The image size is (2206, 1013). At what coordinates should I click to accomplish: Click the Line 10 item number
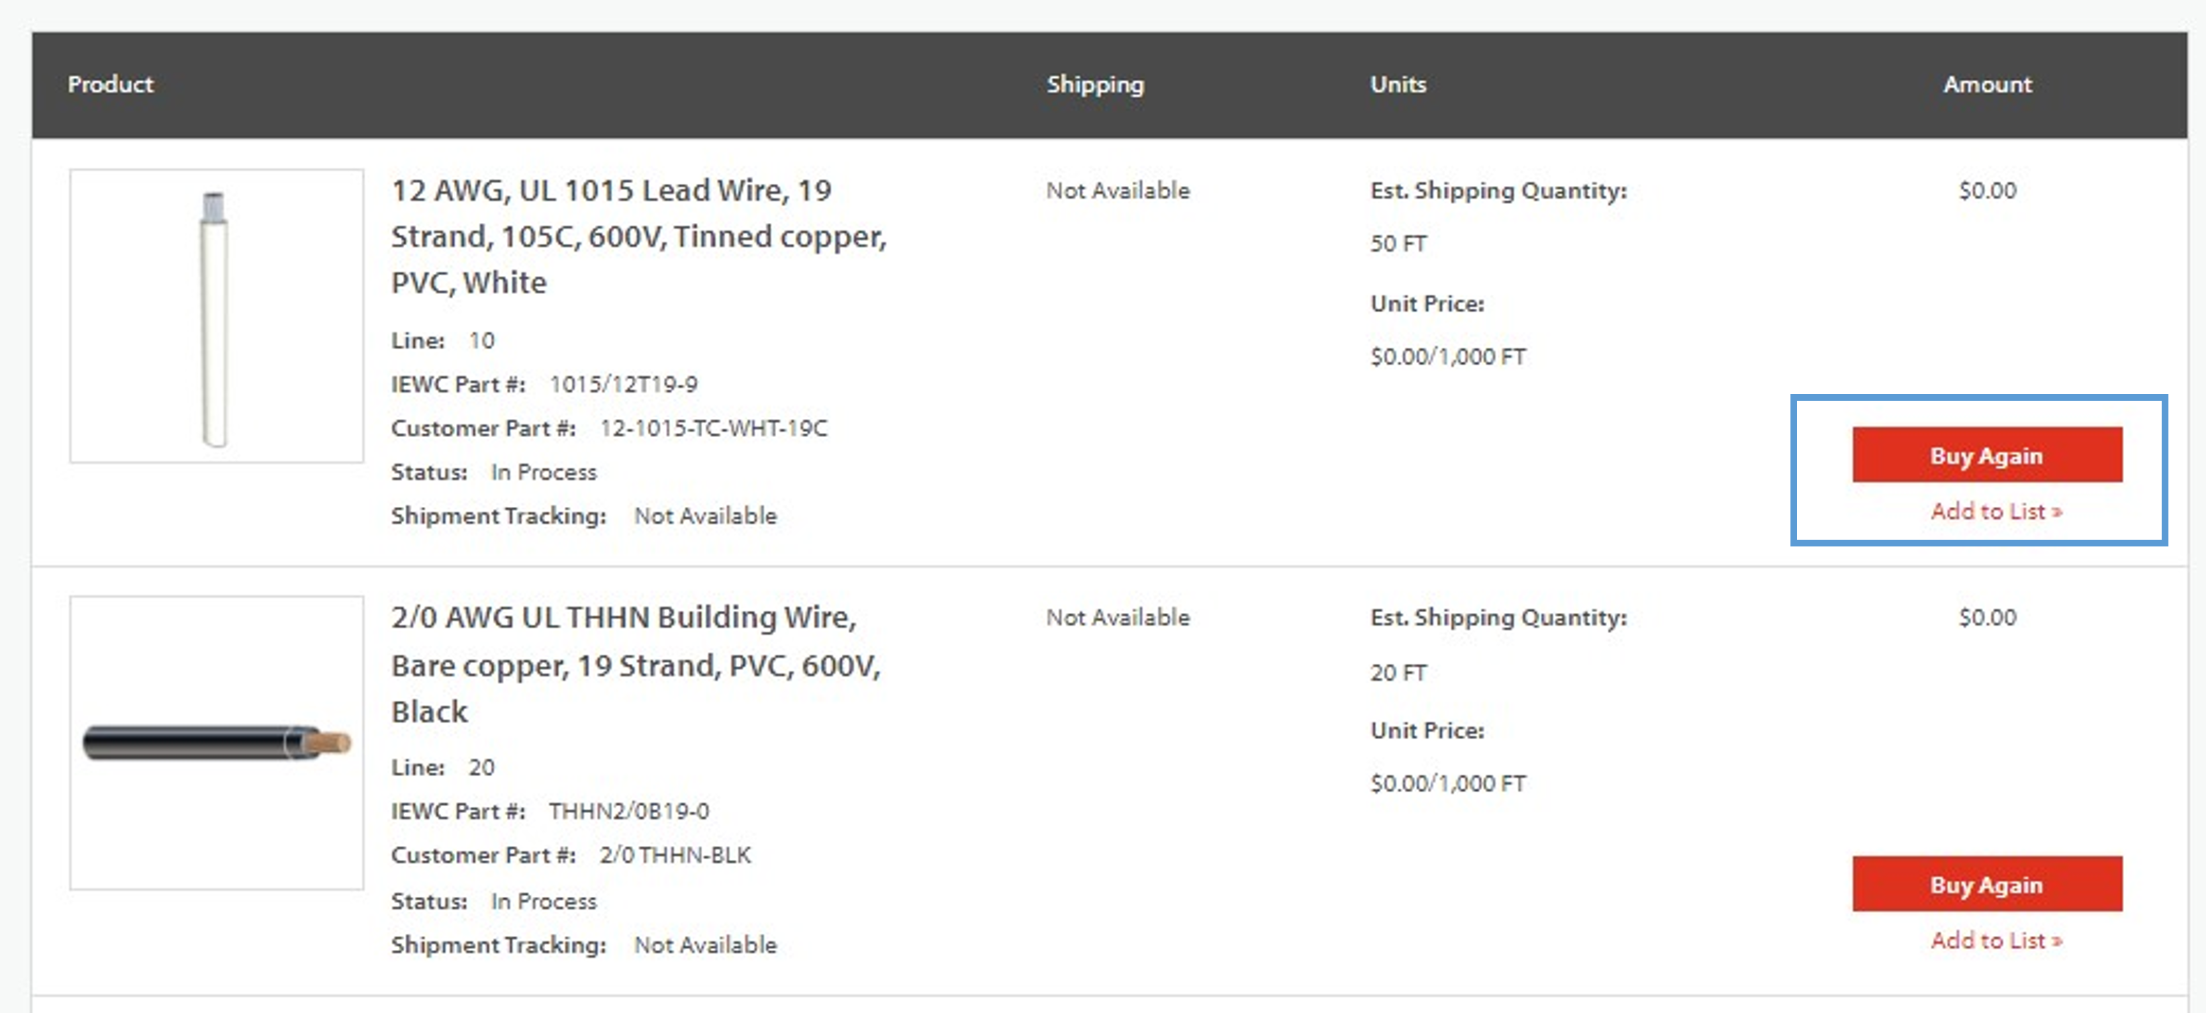pos(481,341)
